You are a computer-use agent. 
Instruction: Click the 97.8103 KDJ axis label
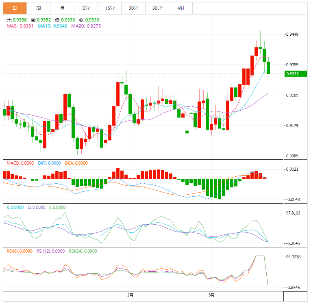click(293, 213)
